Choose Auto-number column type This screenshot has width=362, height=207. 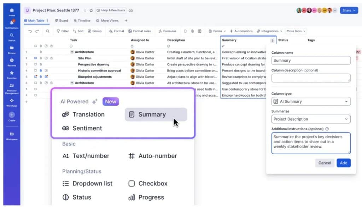[153, 156]
